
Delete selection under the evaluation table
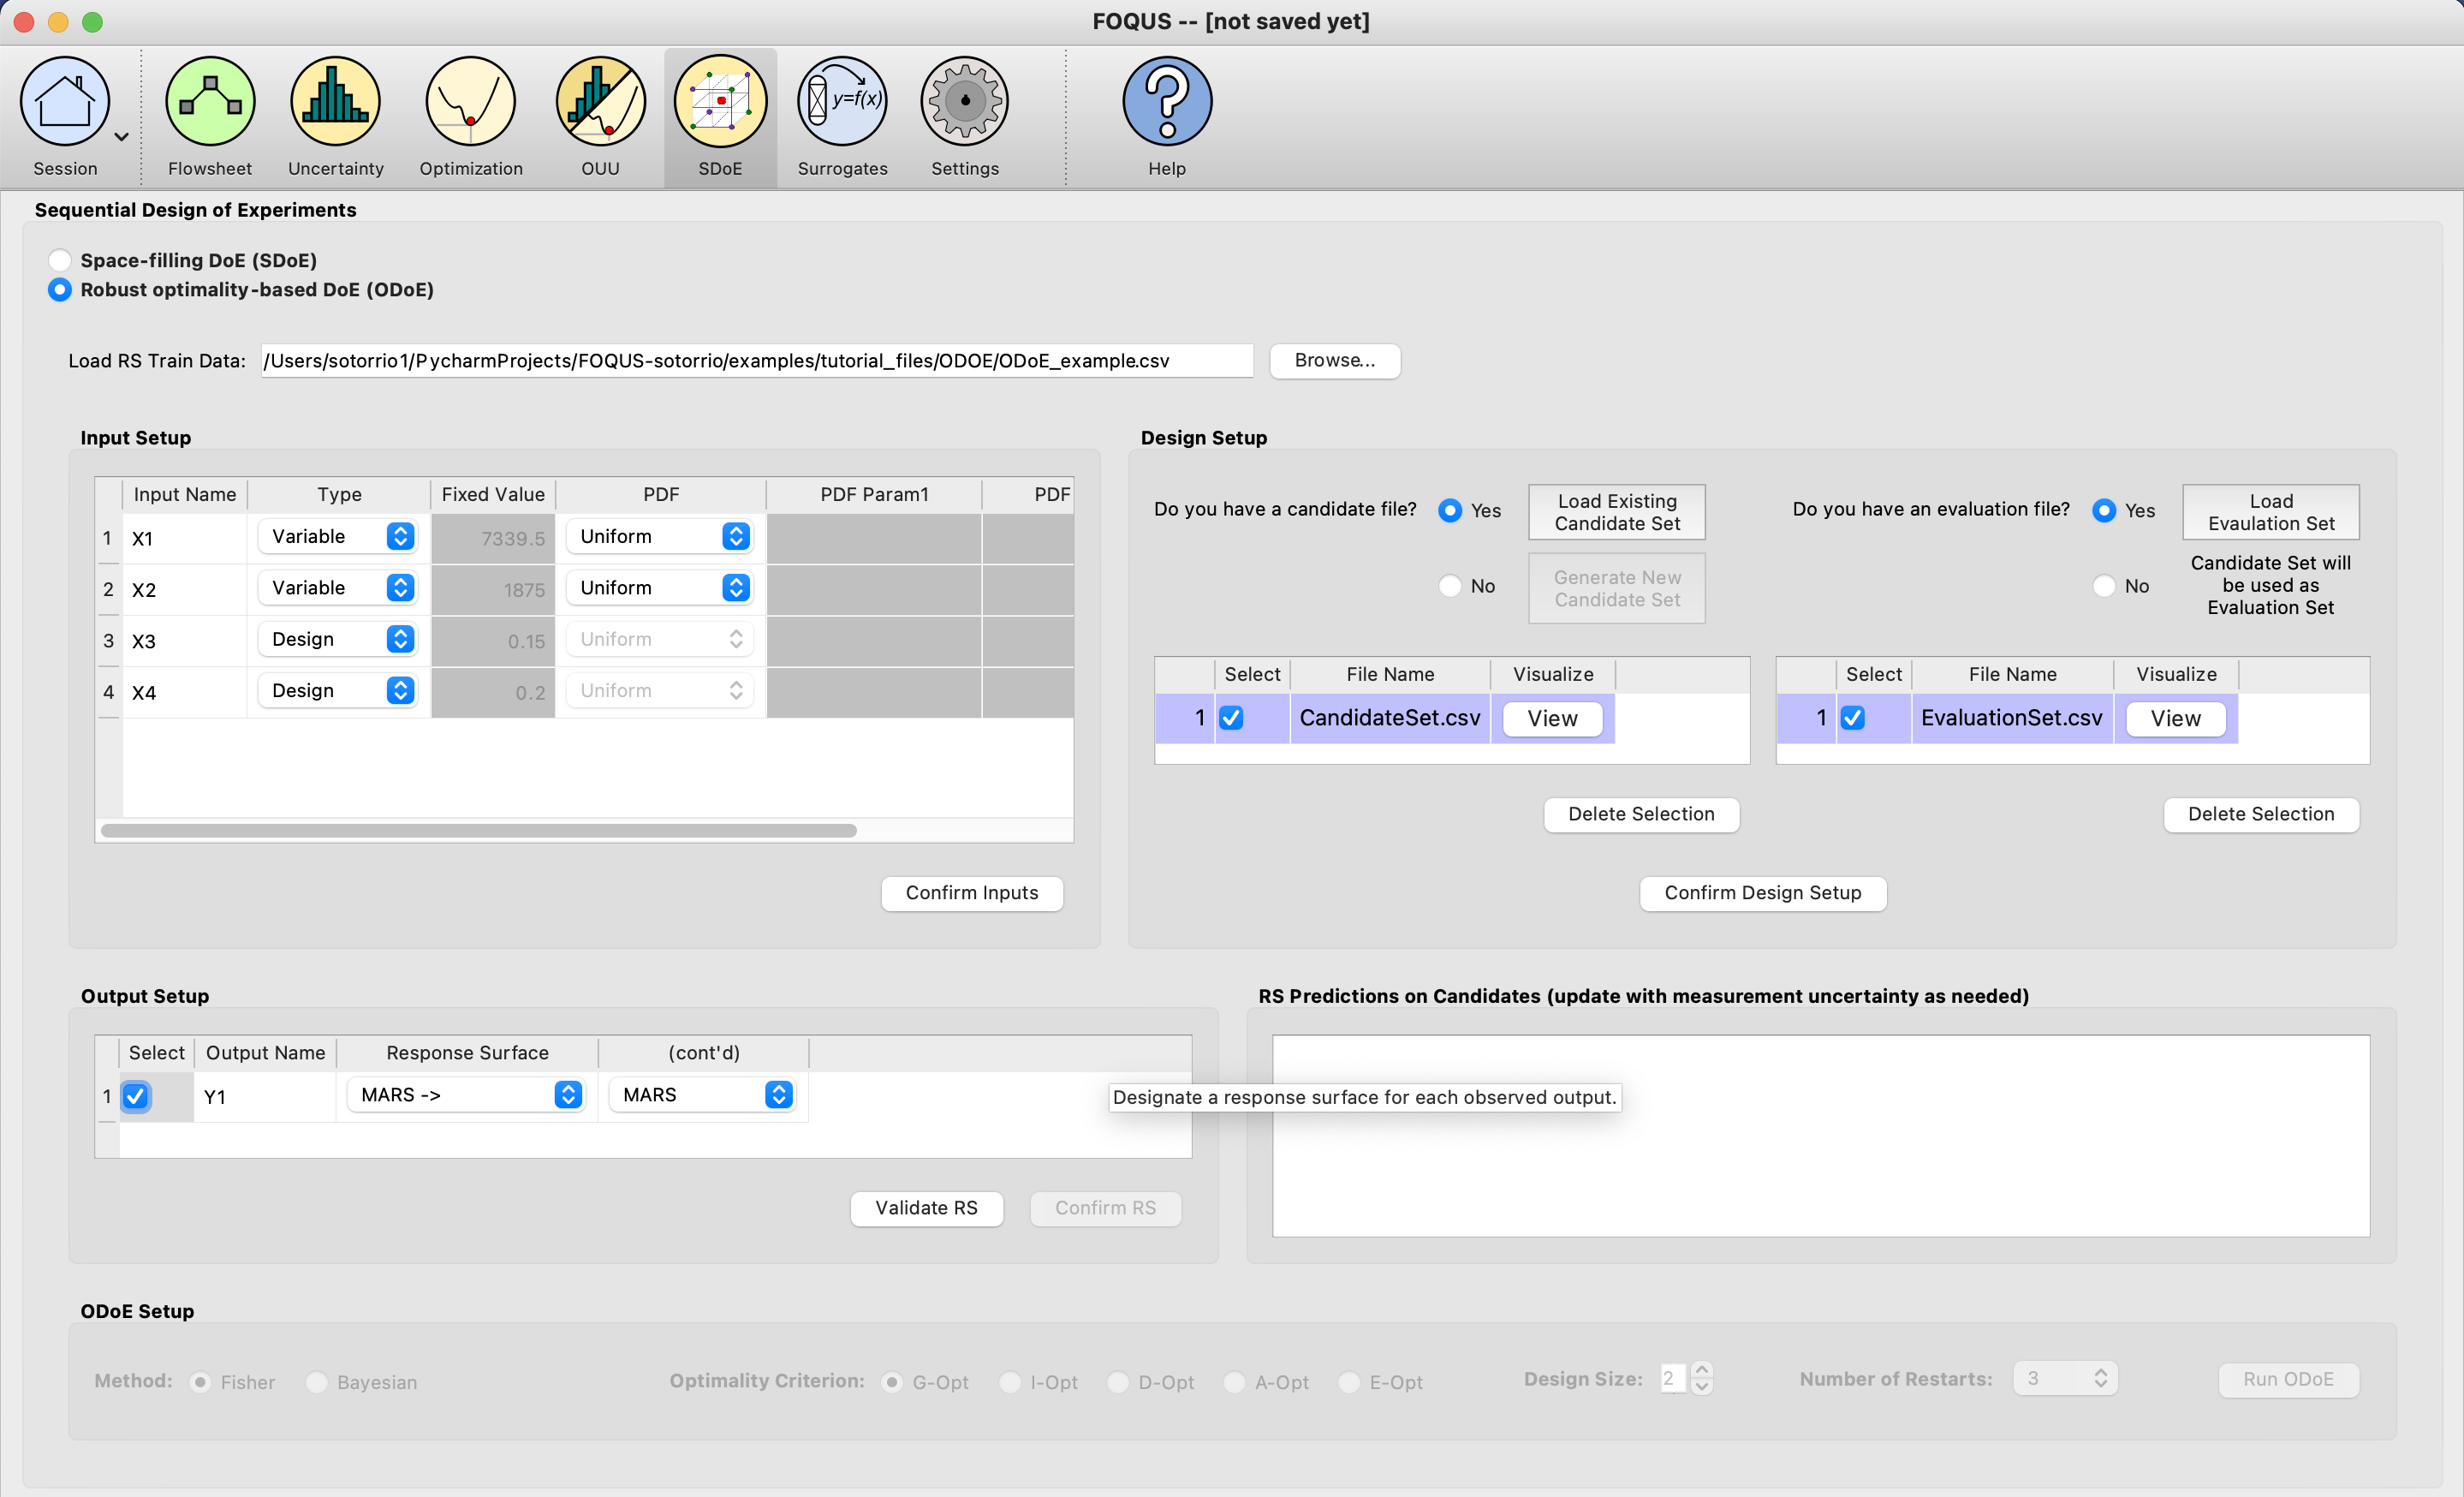2261,814
